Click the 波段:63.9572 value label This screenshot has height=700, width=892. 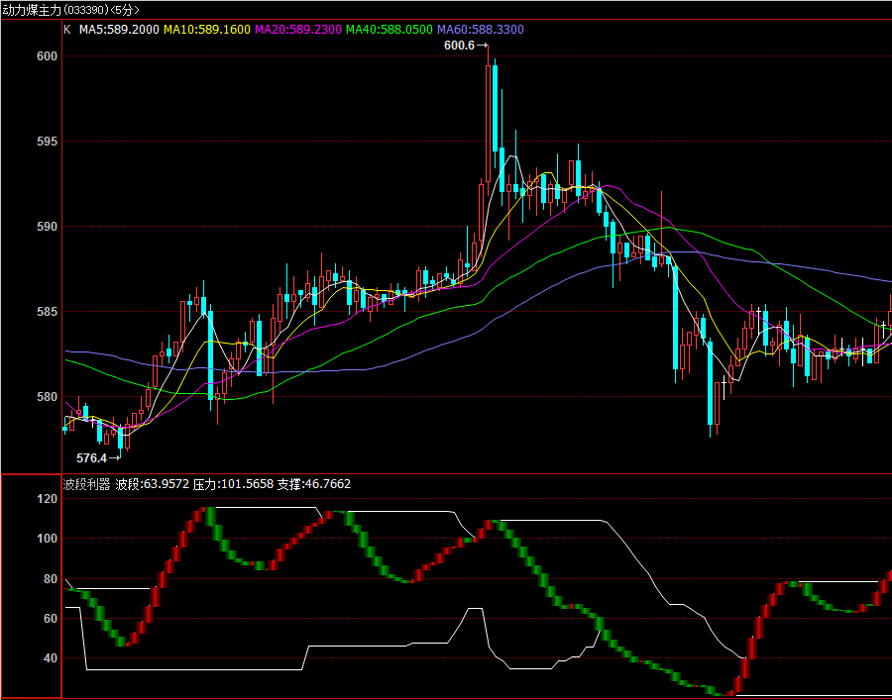151,484
